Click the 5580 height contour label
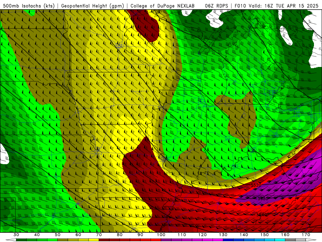This screenshot has width=322, height=242. click(263, 198)
